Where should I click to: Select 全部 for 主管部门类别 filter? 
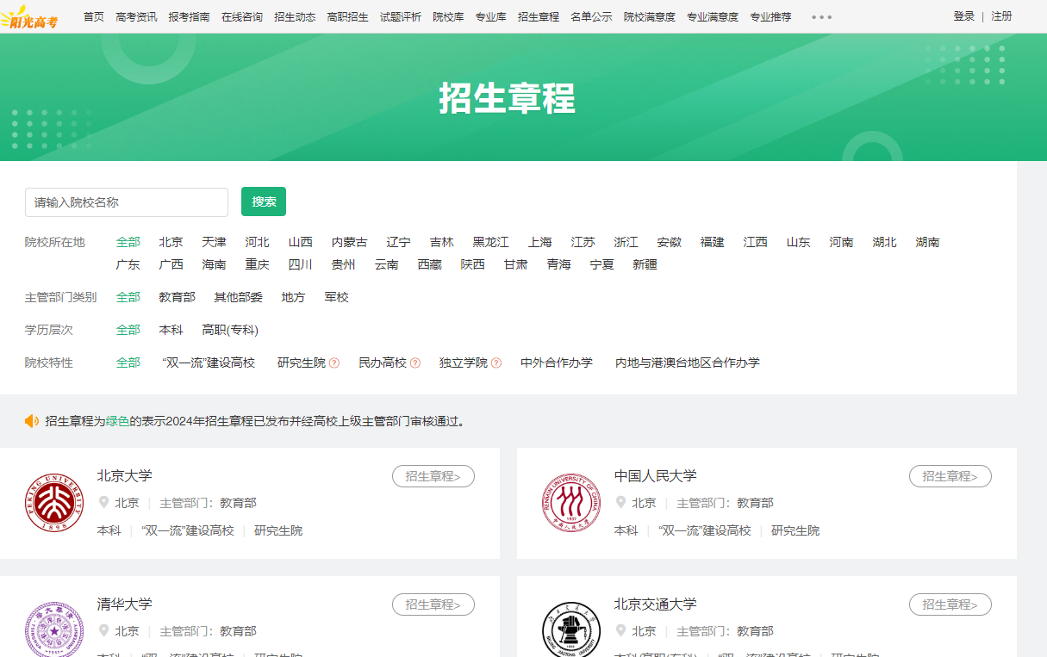click(x=128, y=298)
